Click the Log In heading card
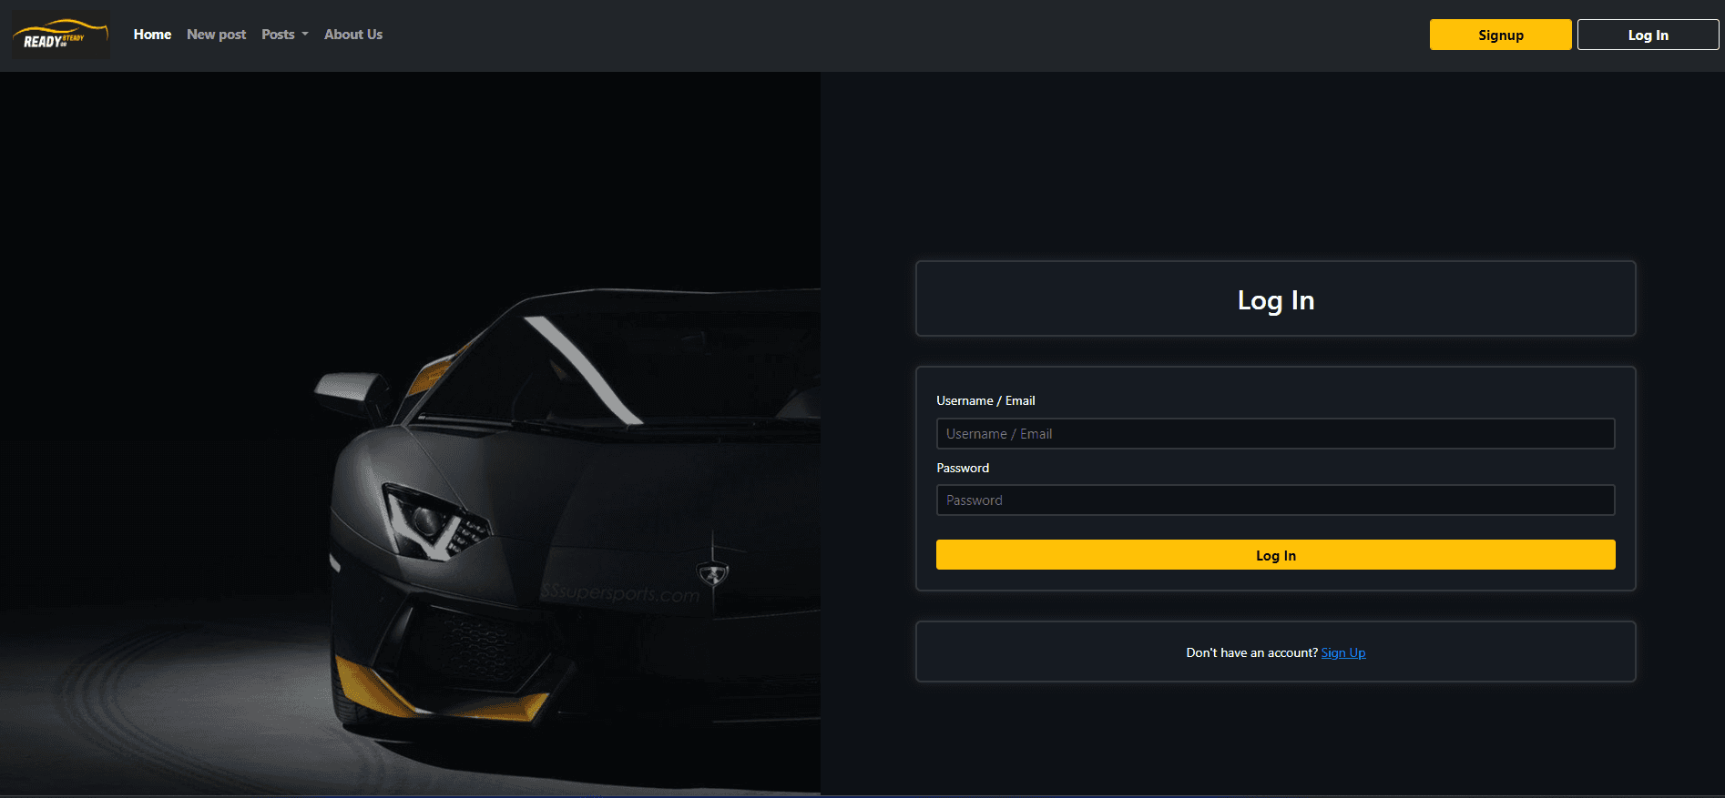Image resolution: width=1725 pixels, height=798 pixels. (x=1275, y=299)
